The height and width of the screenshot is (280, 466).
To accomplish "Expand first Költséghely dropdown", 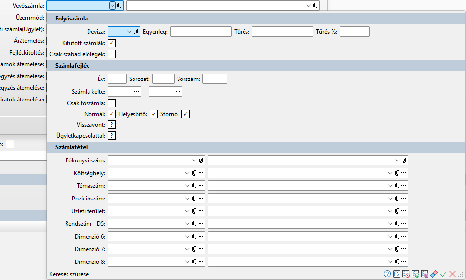I will [x=187, y=173].
